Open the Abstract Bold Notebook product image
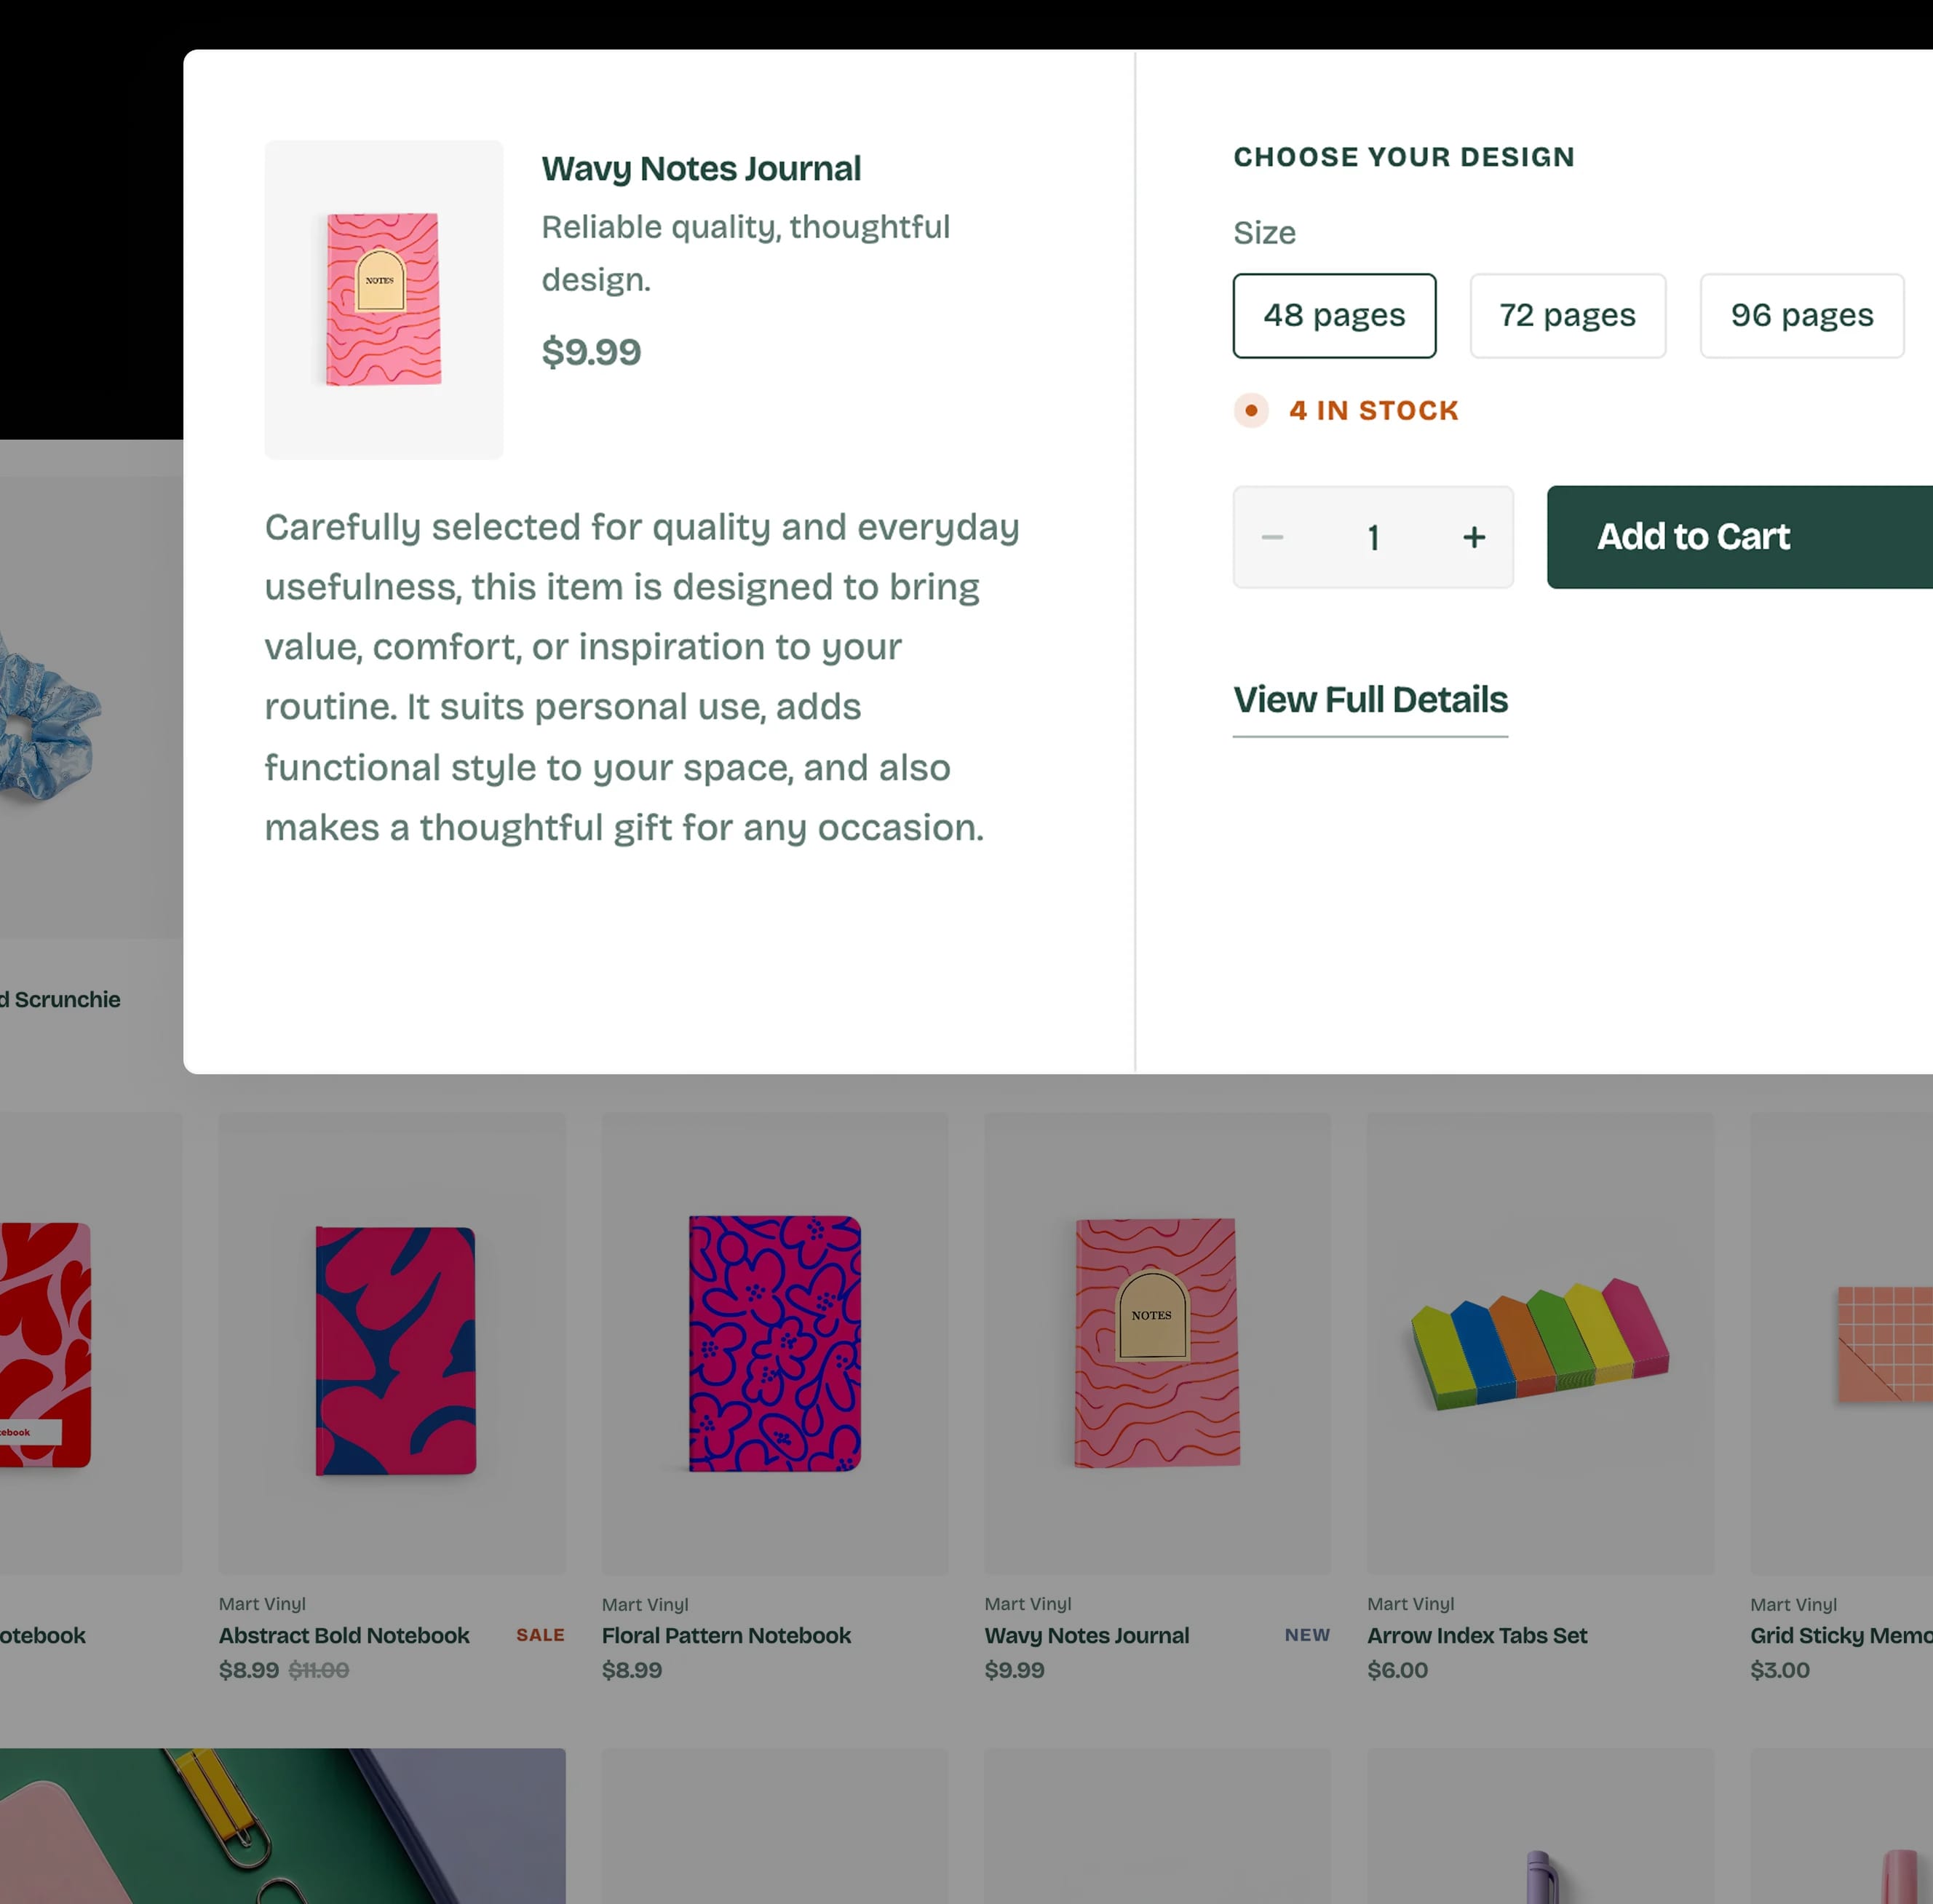Screen dimensions: 1933x1904 tap(392, 1344)
